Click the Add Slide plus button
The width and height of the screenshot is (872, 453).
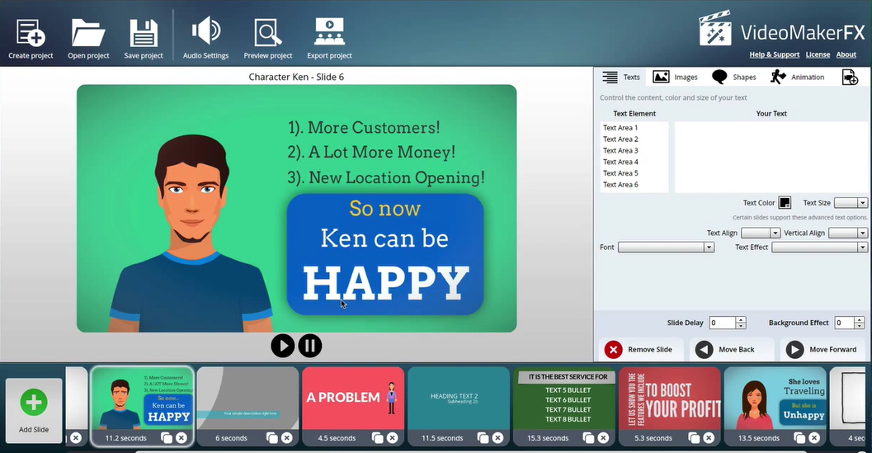pyautogui.click(x=34, y=403)
